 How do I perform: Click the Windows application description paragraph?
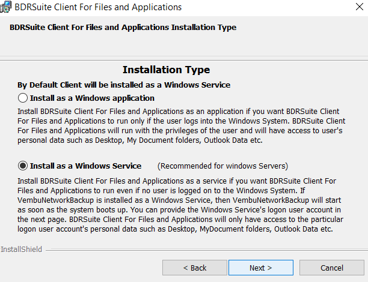pyautogui.click(x=181, y=126)
